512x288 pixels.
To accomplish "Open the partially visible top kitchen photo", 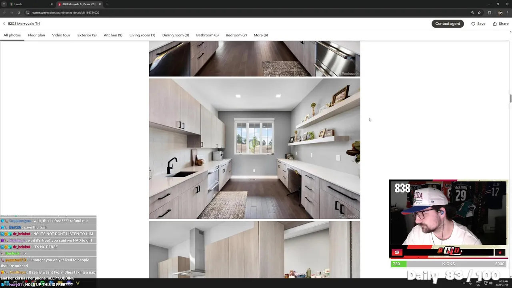I will click(254, 58).
